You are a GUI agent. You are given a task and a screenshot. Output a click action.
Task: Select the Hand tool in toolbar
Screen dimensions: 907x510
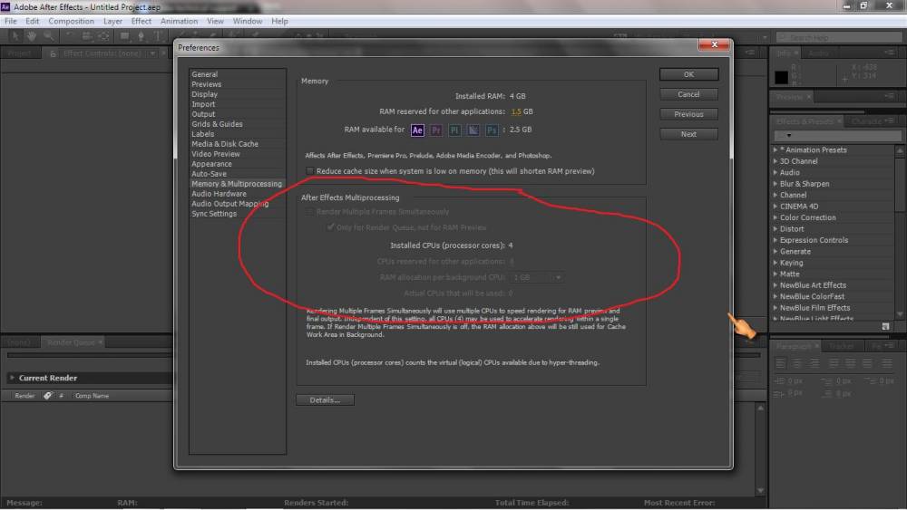tap(31, 36)
